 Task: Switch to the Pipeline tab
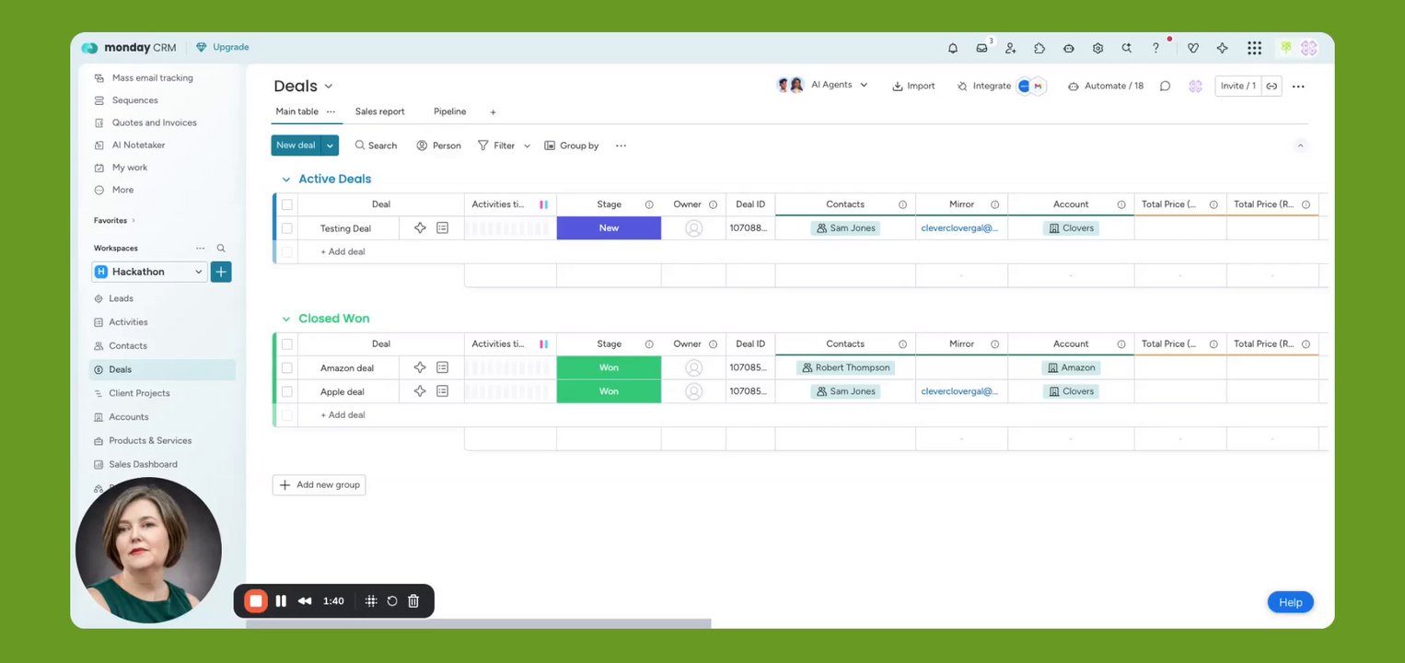click(449, 111)
